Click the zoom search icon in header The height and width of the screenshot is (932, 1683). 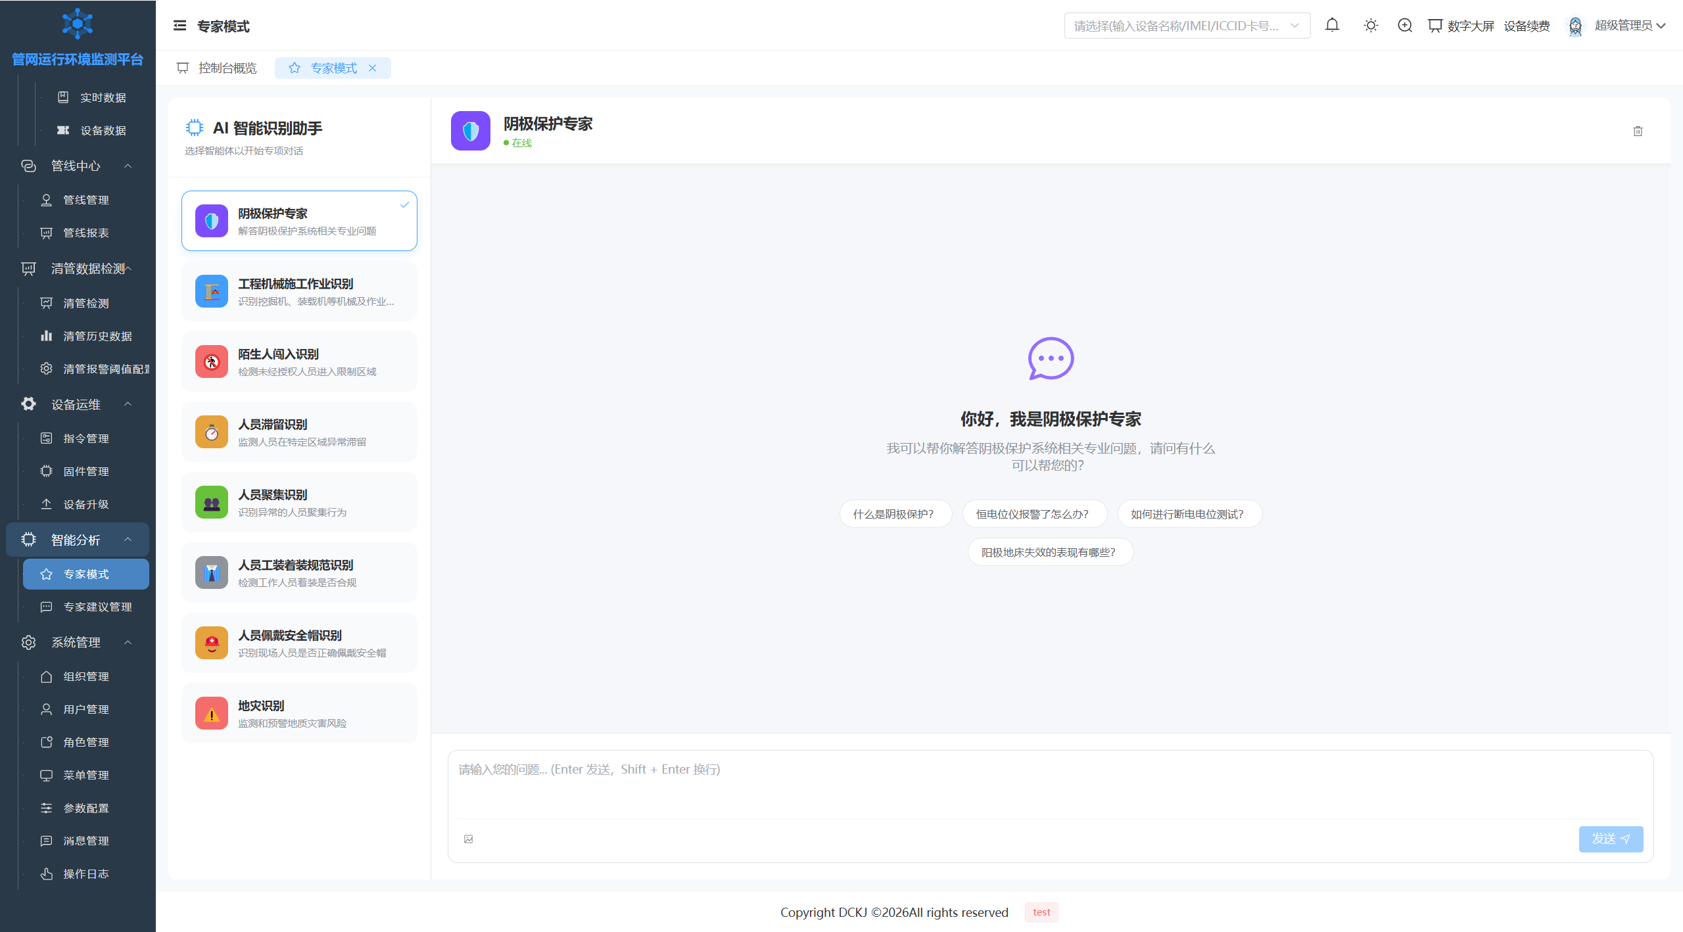[x=1405, y=26]
